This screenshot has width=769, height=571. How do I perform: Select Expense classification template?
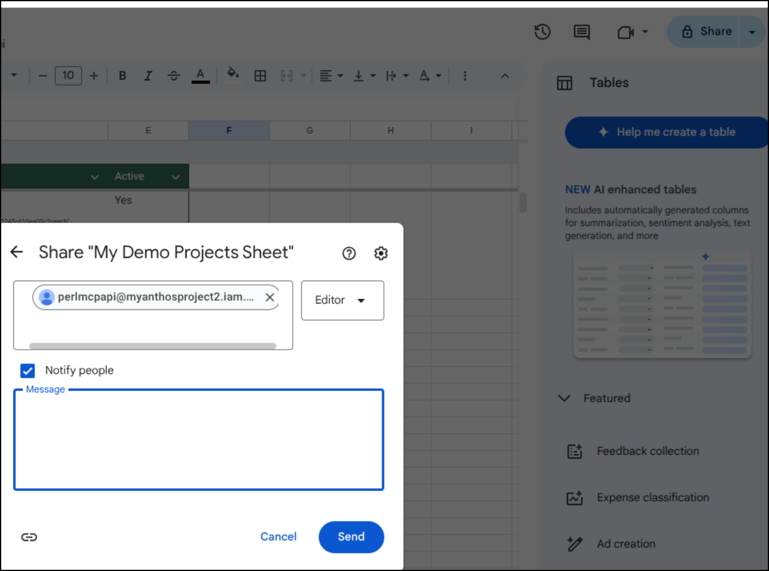[652, 497]
